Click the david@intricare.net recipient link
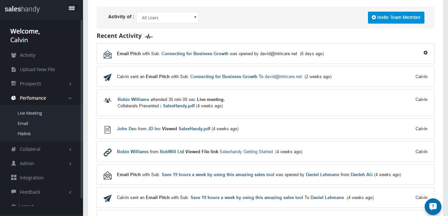This screenshot has width=448, height=216. point(283,77)
